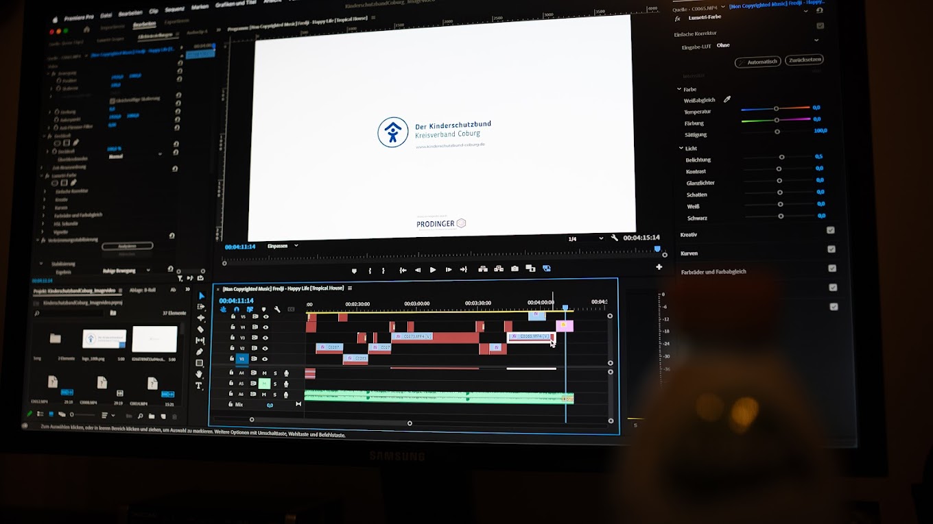Select the Selection arrow tool
The width and height of the screenshot is (933, 524).
coord(201,296)
